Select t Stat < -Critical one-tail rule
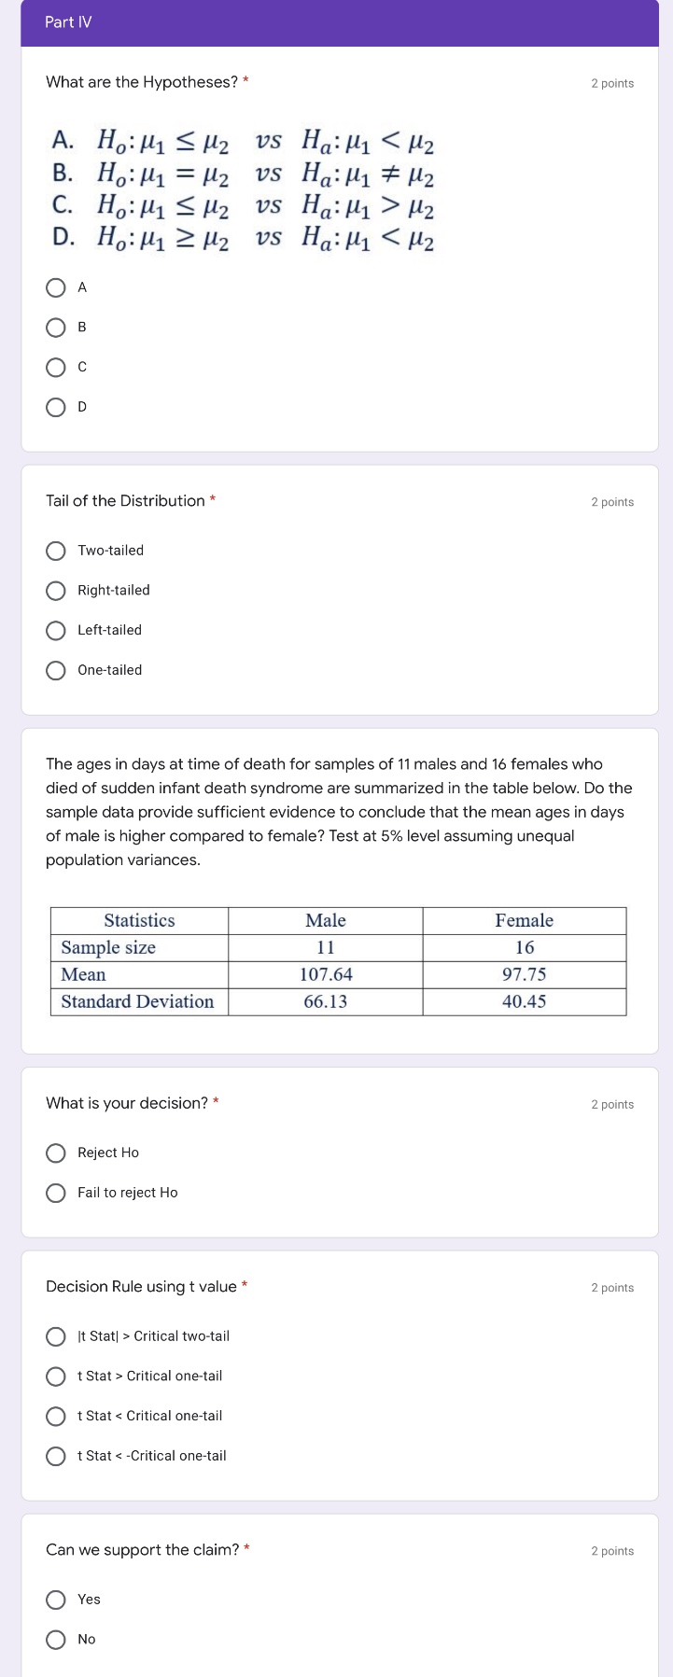This screenshot has height=1677, width=673. click(x=56, y=1456)
